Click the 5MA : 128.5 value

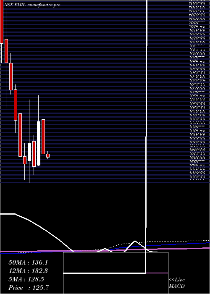point(26,279)
